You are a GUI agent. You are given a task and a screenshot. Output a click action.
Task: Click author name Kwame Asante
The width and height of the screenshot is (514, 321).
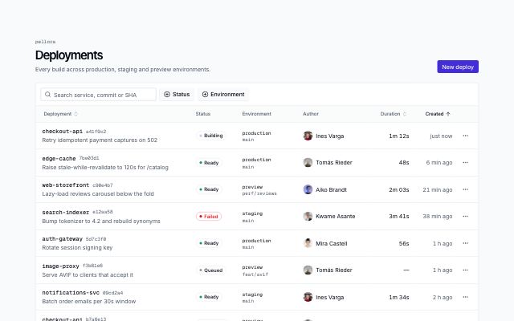click(x=336, y=216)
